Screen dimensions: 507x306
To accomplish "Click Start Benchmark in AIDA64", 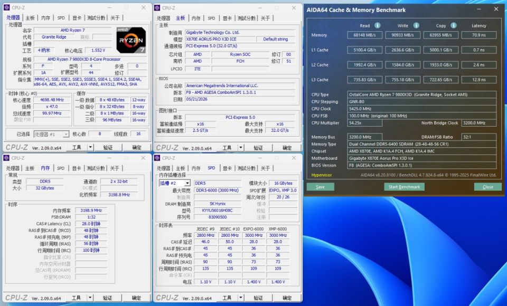I will pos(404,187).
